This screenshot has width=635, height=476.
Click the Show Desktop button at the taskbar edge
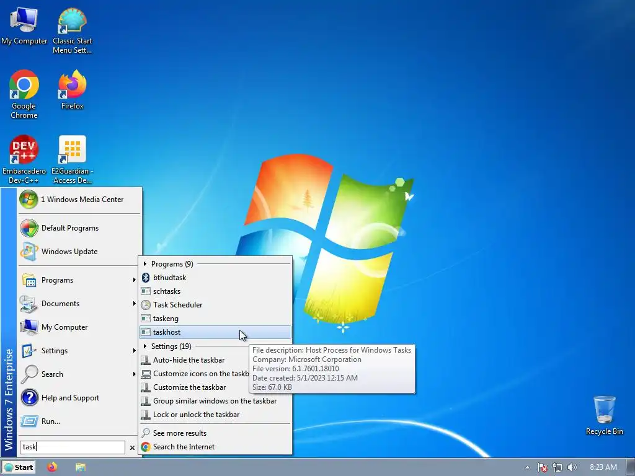(630, 467)
